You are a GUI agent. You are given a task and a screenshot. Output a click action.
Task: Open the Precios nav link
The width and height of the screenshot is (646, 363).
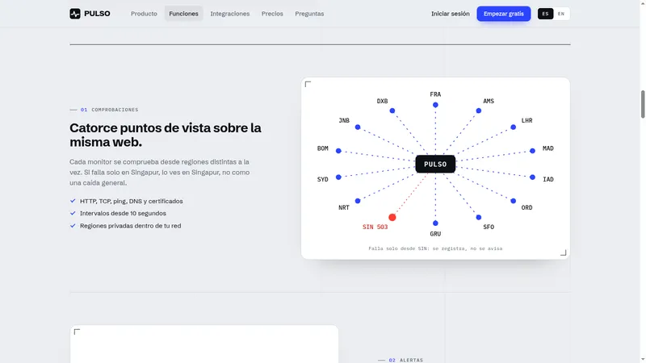(x=272, y=14)
